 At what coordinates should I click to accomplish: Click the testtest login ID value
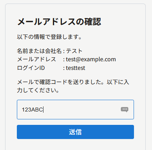coord(76,68)
